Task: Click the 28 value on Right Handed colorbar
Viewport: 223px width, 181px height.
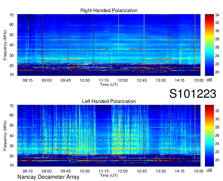Action: [x=217, y=39]
